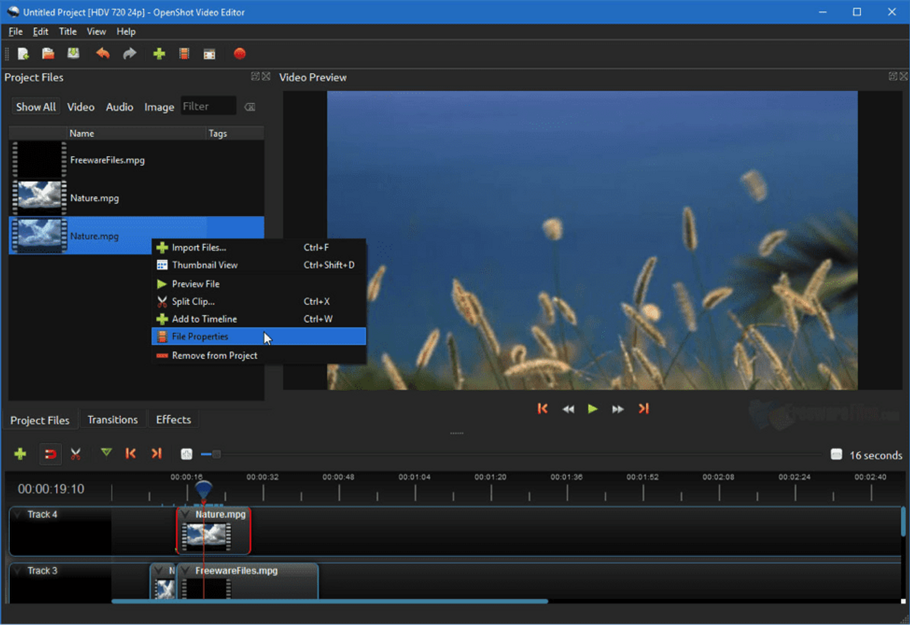Image resolution: width=910 pixels, height=625 pixels.
Task: Redo the last undone action
Action: [x=129, y=53]
